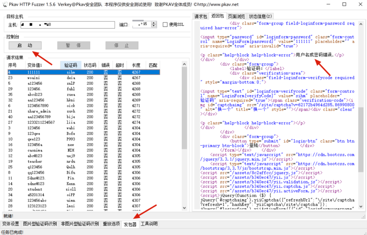Click the 端口 port number field
The width and height of the screenshot is (367, 235).
coord(142,24)
